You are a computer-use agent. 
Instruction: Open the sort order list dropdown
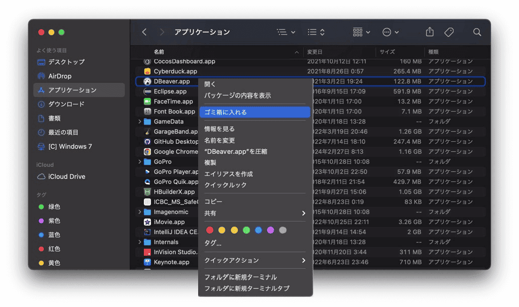click(x=316, y=32)
